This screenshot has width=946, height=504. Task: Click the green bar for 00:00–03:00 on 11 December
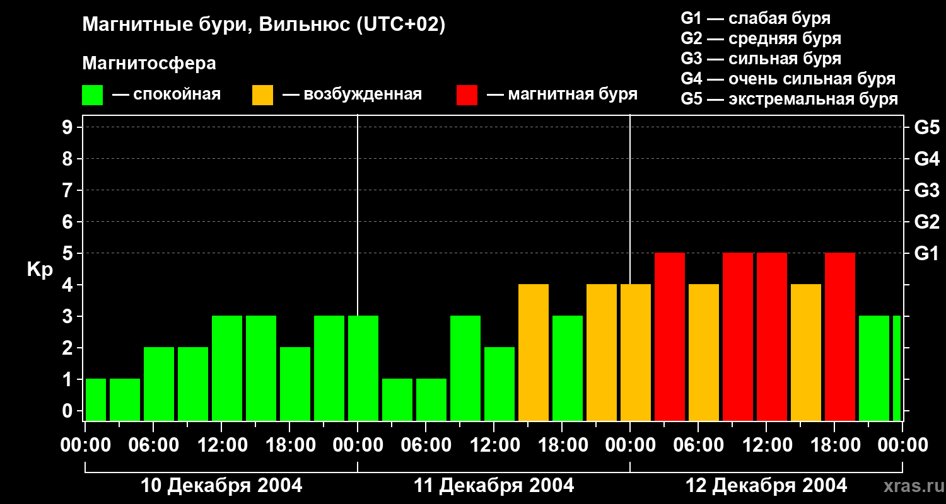(363, 368)
